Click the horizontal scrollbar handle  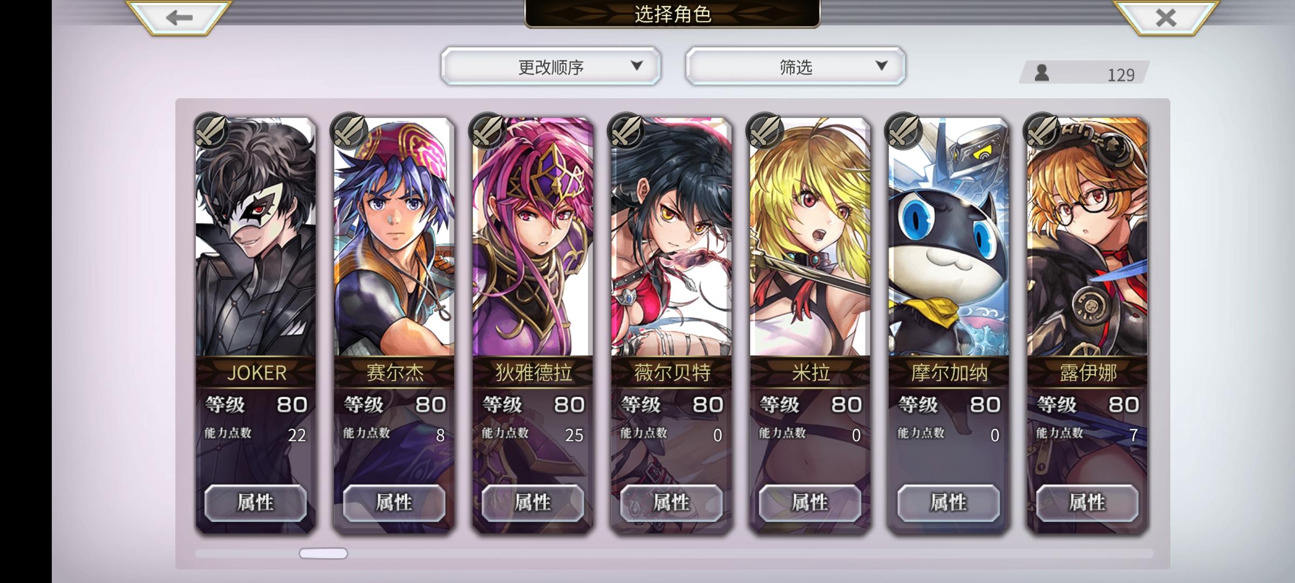tap(323, 553)
